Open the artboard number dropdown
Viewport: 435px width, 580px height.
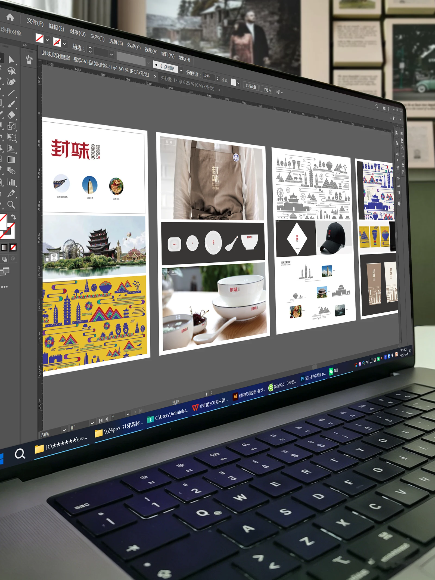pos(128,414)
